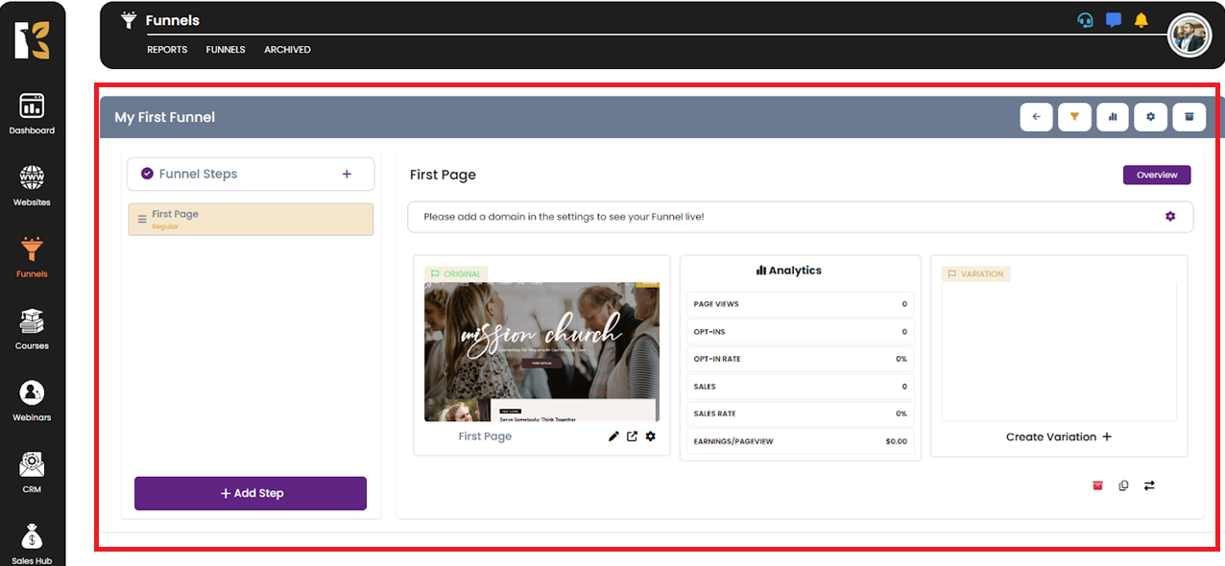Open First Page gear settings under thumbnail
The height and width of the screenshot is (566, 1225).
(x=650, y=436)
